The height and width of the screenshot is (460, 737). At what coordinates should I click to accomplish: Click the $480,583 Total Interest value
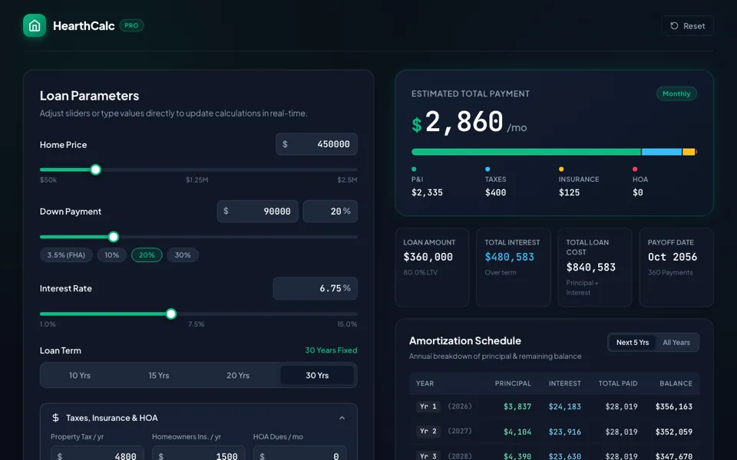(510, 257)
